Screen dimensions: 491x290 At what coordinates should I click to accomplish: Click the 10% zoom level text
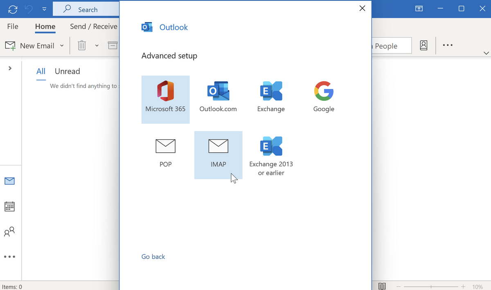click(x=477, y=287)
